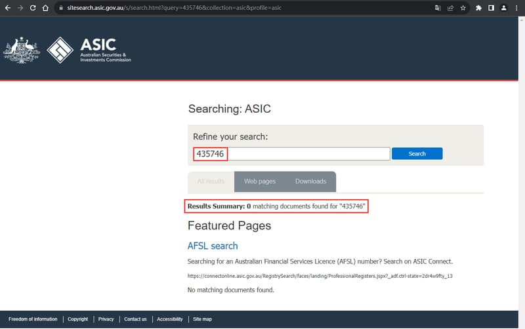Open the Site map footer link
Screen dimensions: 525x329
[x=202, y=319]
